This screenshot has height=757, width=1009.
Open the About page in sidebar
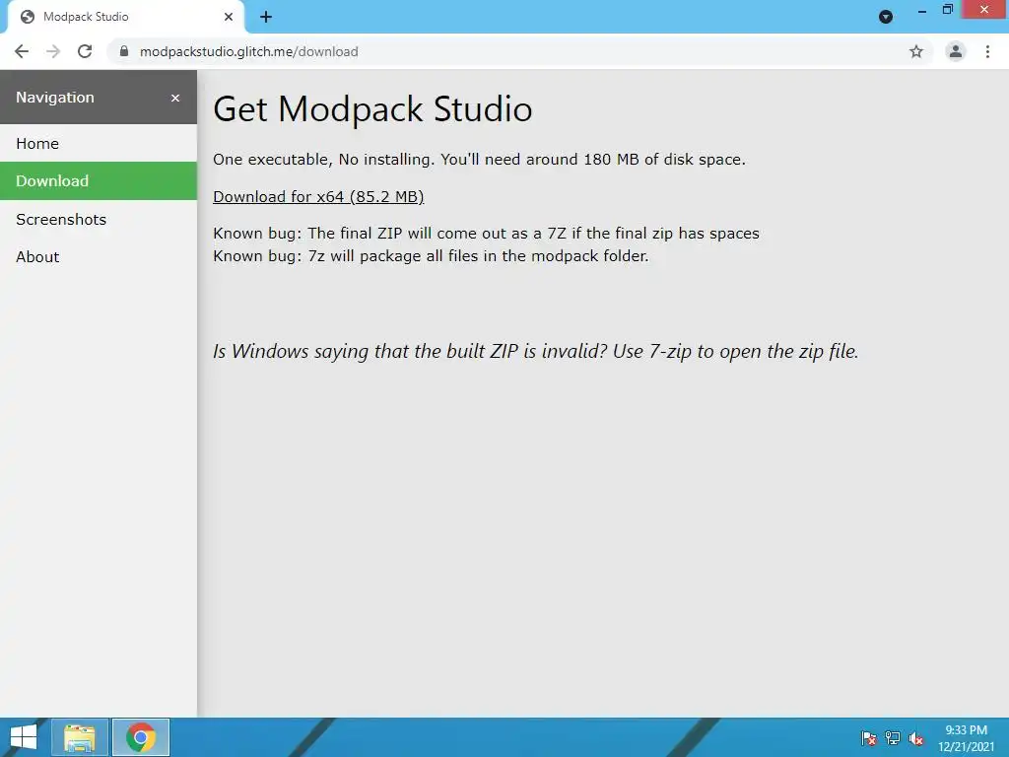99,257
